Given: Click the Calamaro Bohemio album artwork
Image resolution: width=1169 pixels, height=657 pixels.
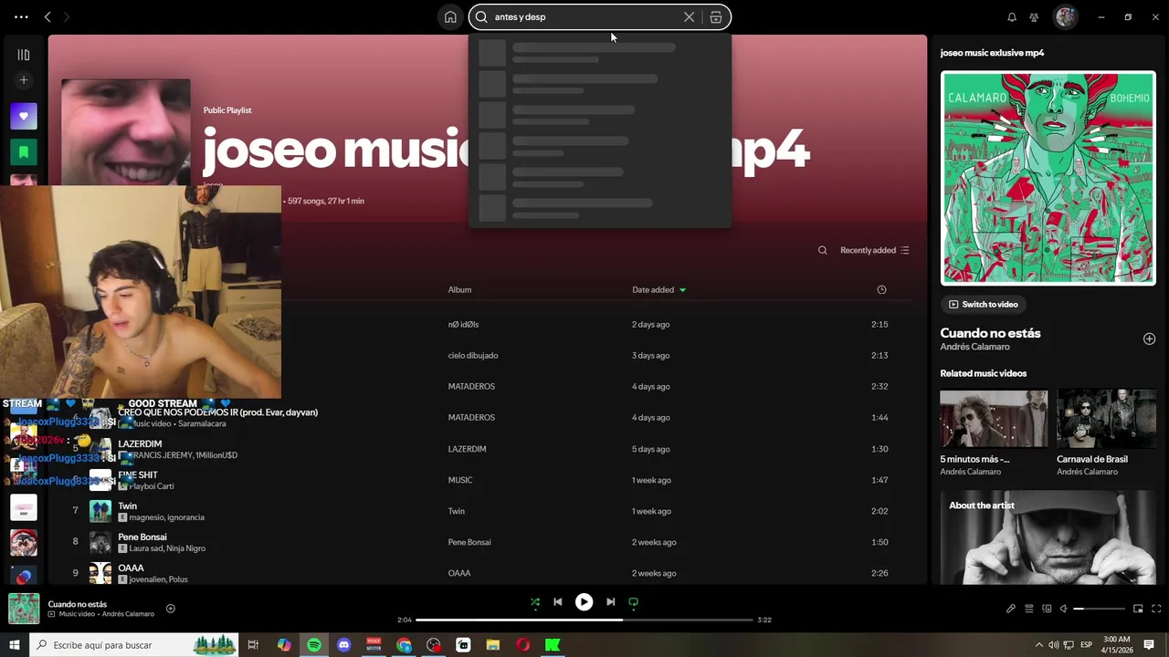Looking at the screenshot, I should (1048, 178).
